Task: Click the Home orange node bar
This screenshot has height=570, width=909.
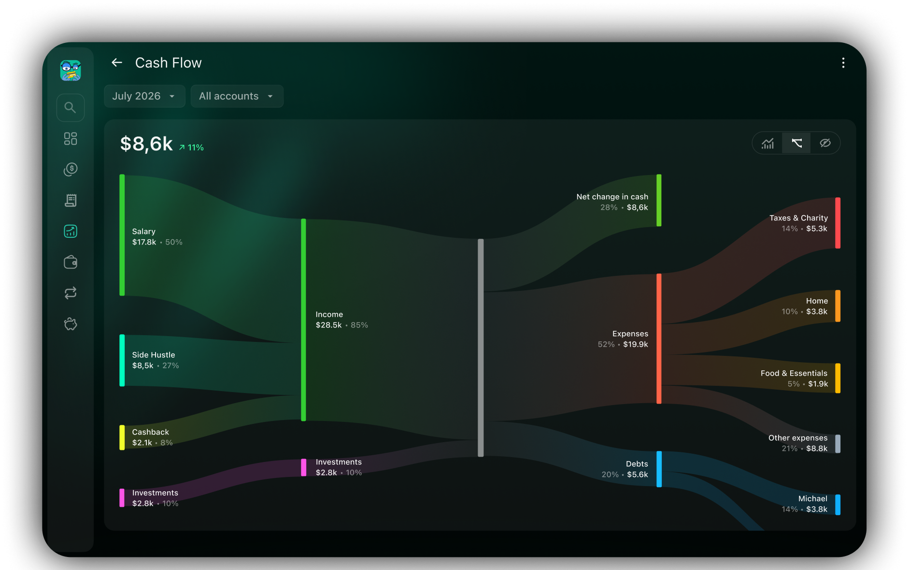Action: 838,306
